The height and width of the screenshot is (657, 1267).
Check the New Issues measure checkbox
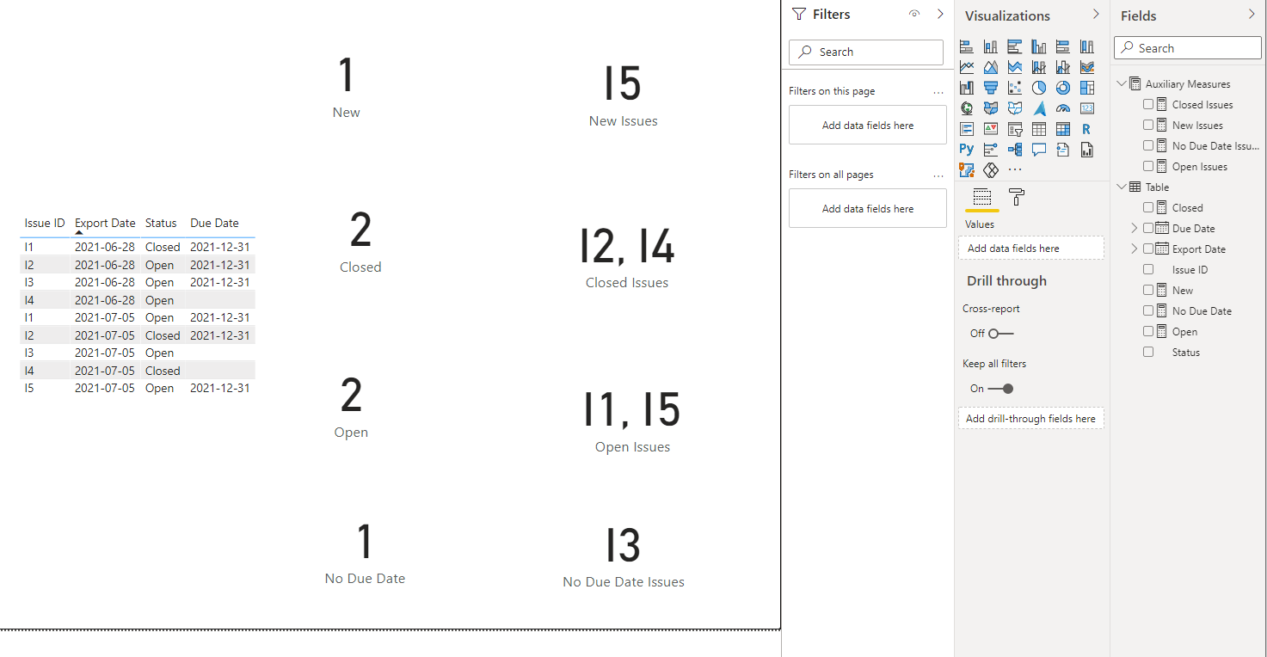[1148, 126]
